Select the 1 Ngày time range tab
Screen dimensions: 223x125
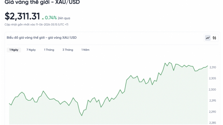point(14,50)
